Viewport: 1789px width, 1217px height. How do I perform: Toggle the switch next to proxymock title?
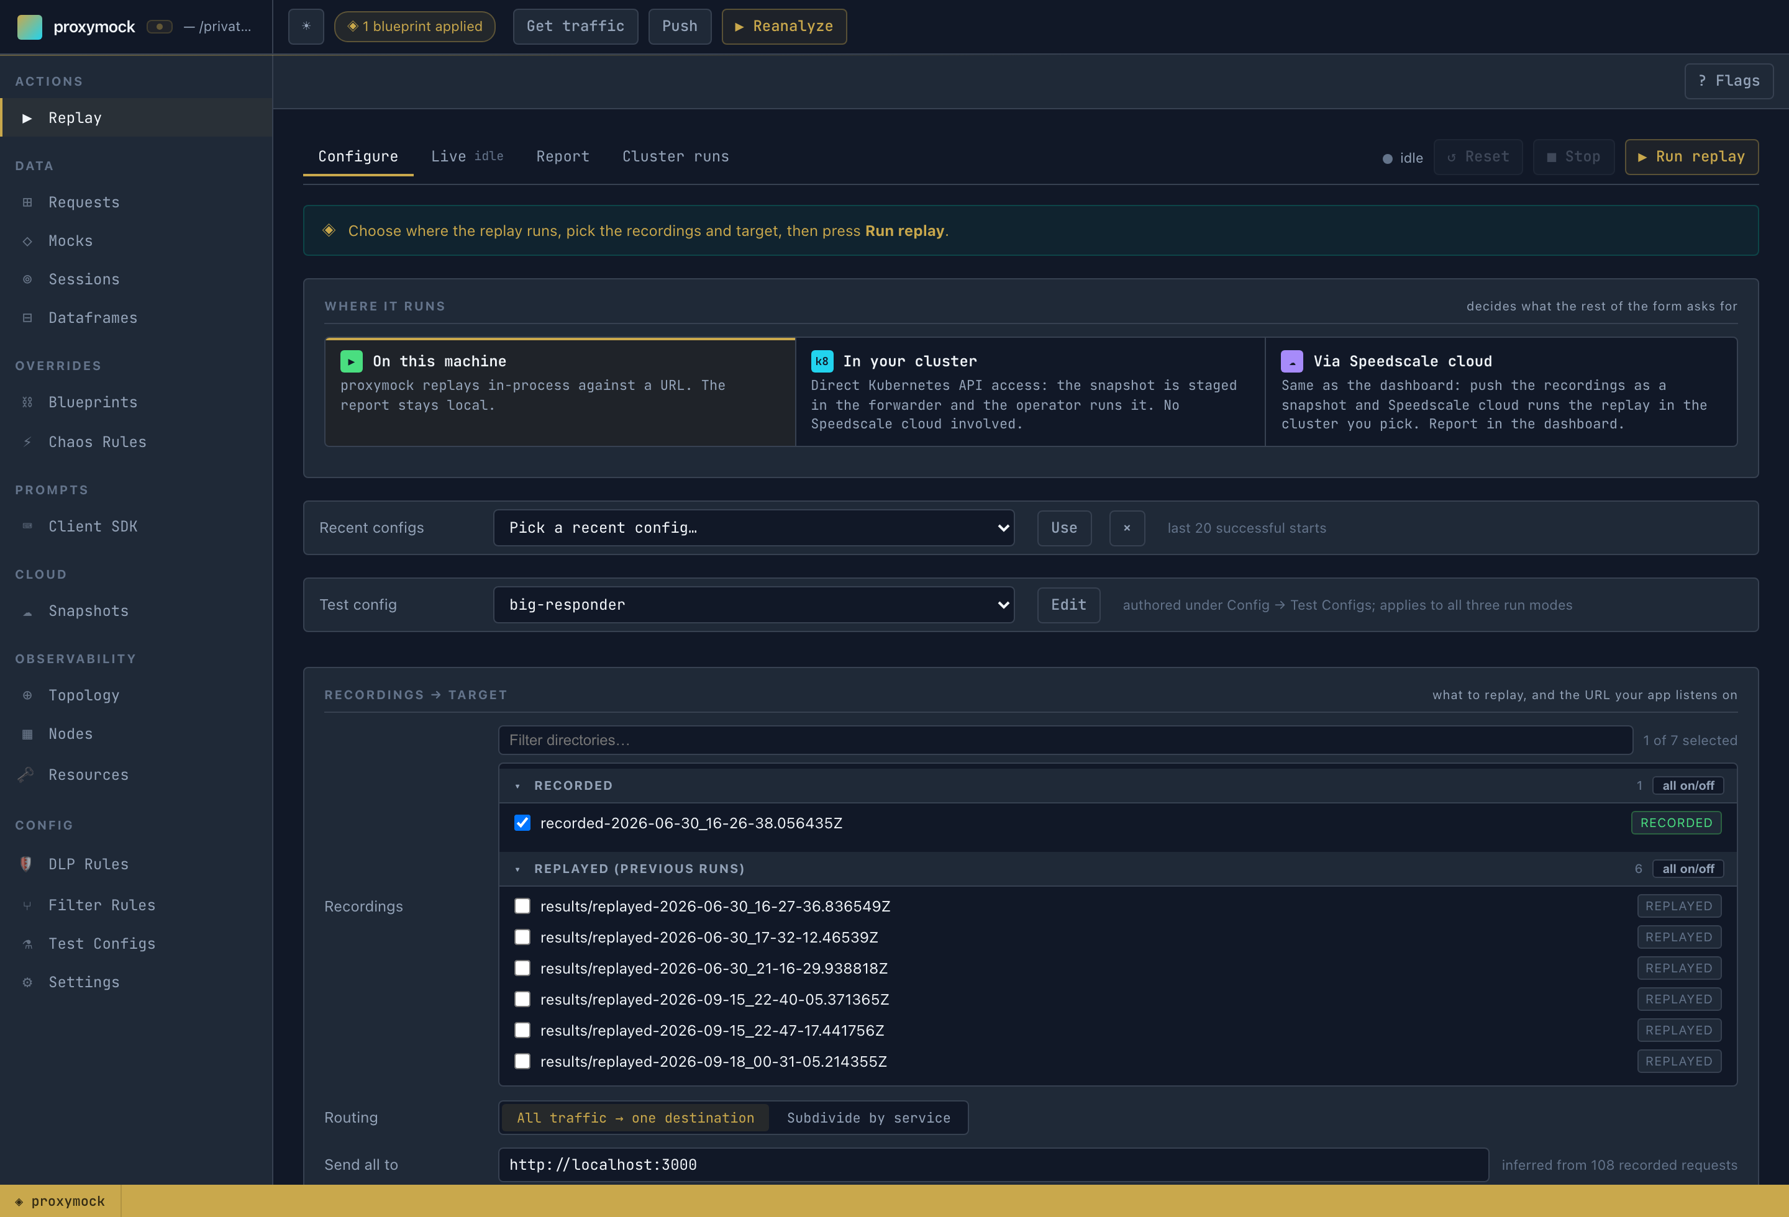[x=160, y=27]
